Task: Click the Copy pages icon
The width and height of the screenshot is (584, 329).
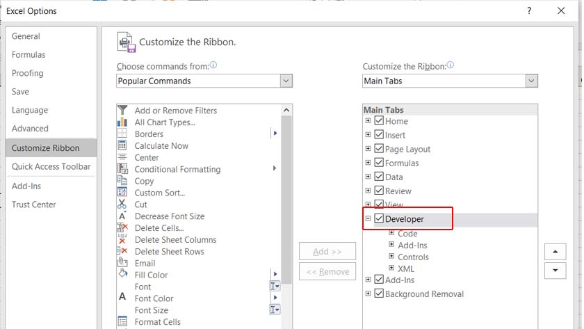Action: pyautogui.click(x=122, y=180)
